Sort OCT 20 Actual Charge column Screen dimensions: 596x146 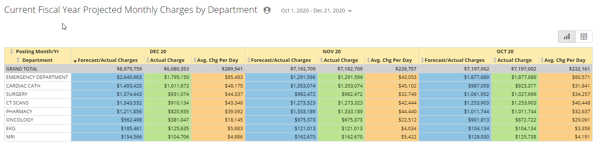(x=495, y=60)
